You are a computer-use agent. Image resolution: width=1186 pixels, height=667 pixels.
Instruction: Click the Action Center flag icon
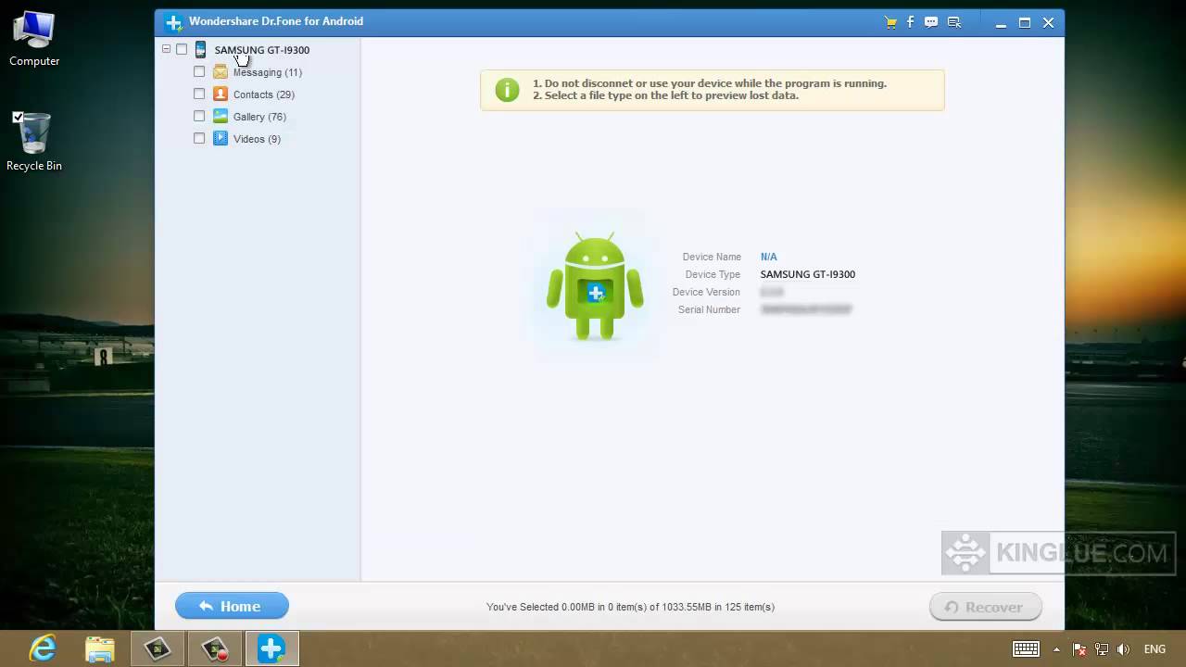coord(1079,649)
